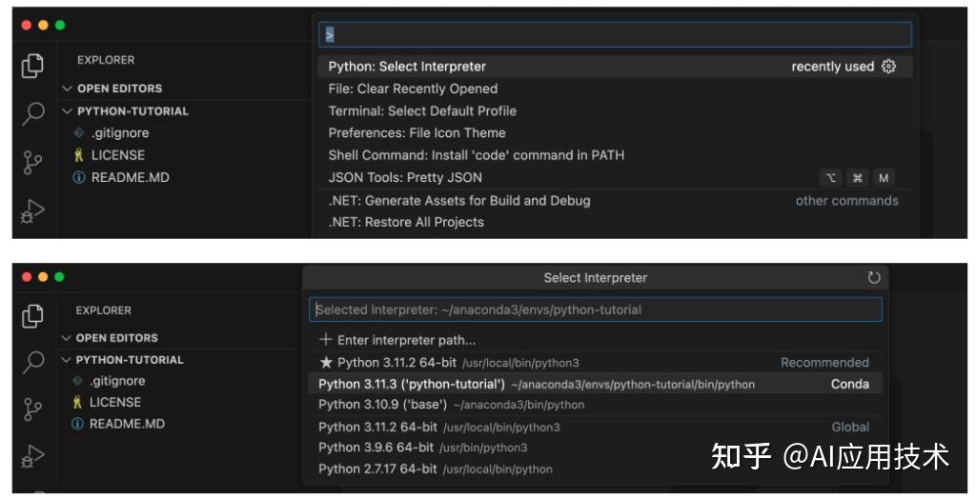Toggle OPEN EDITORS chevron in bottom explorer
The height and width of the screenshot is (499, 976).
point(67,338)
